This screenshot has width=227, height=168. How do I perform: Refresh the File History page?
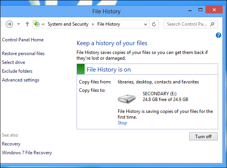coord(154,24)
